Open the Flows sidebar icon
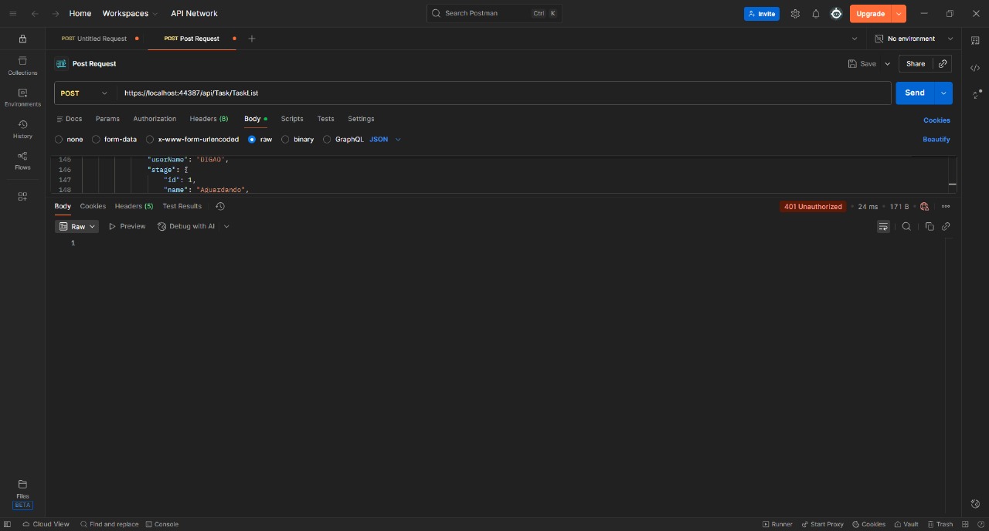989x531 pixels. pyautogui.click(x=22, y=161)
